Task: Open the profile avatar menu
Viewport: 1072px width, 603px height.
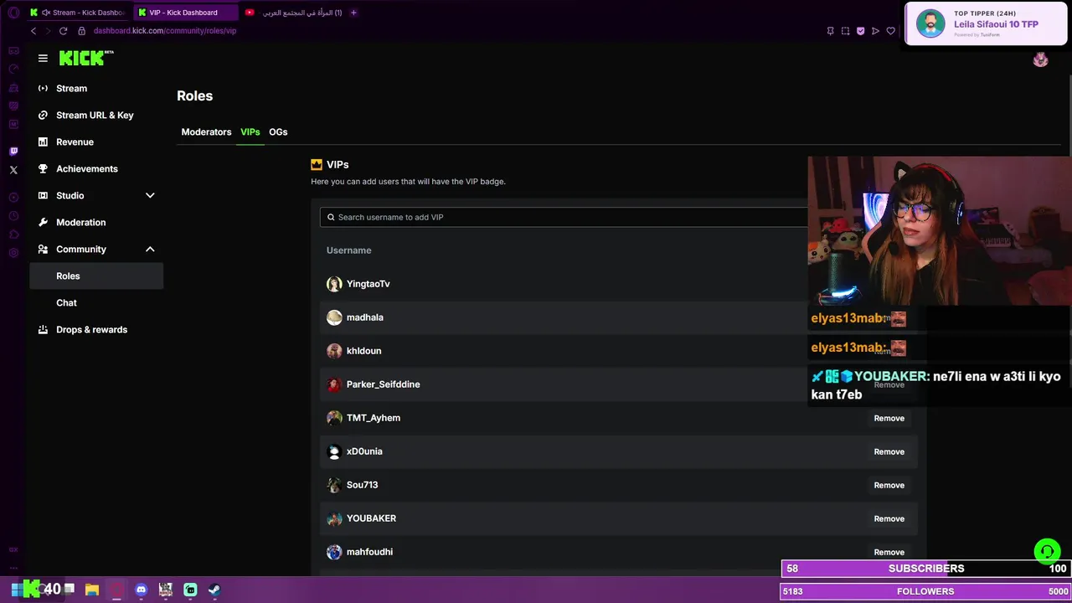Action: click(x=1040, y=59)
